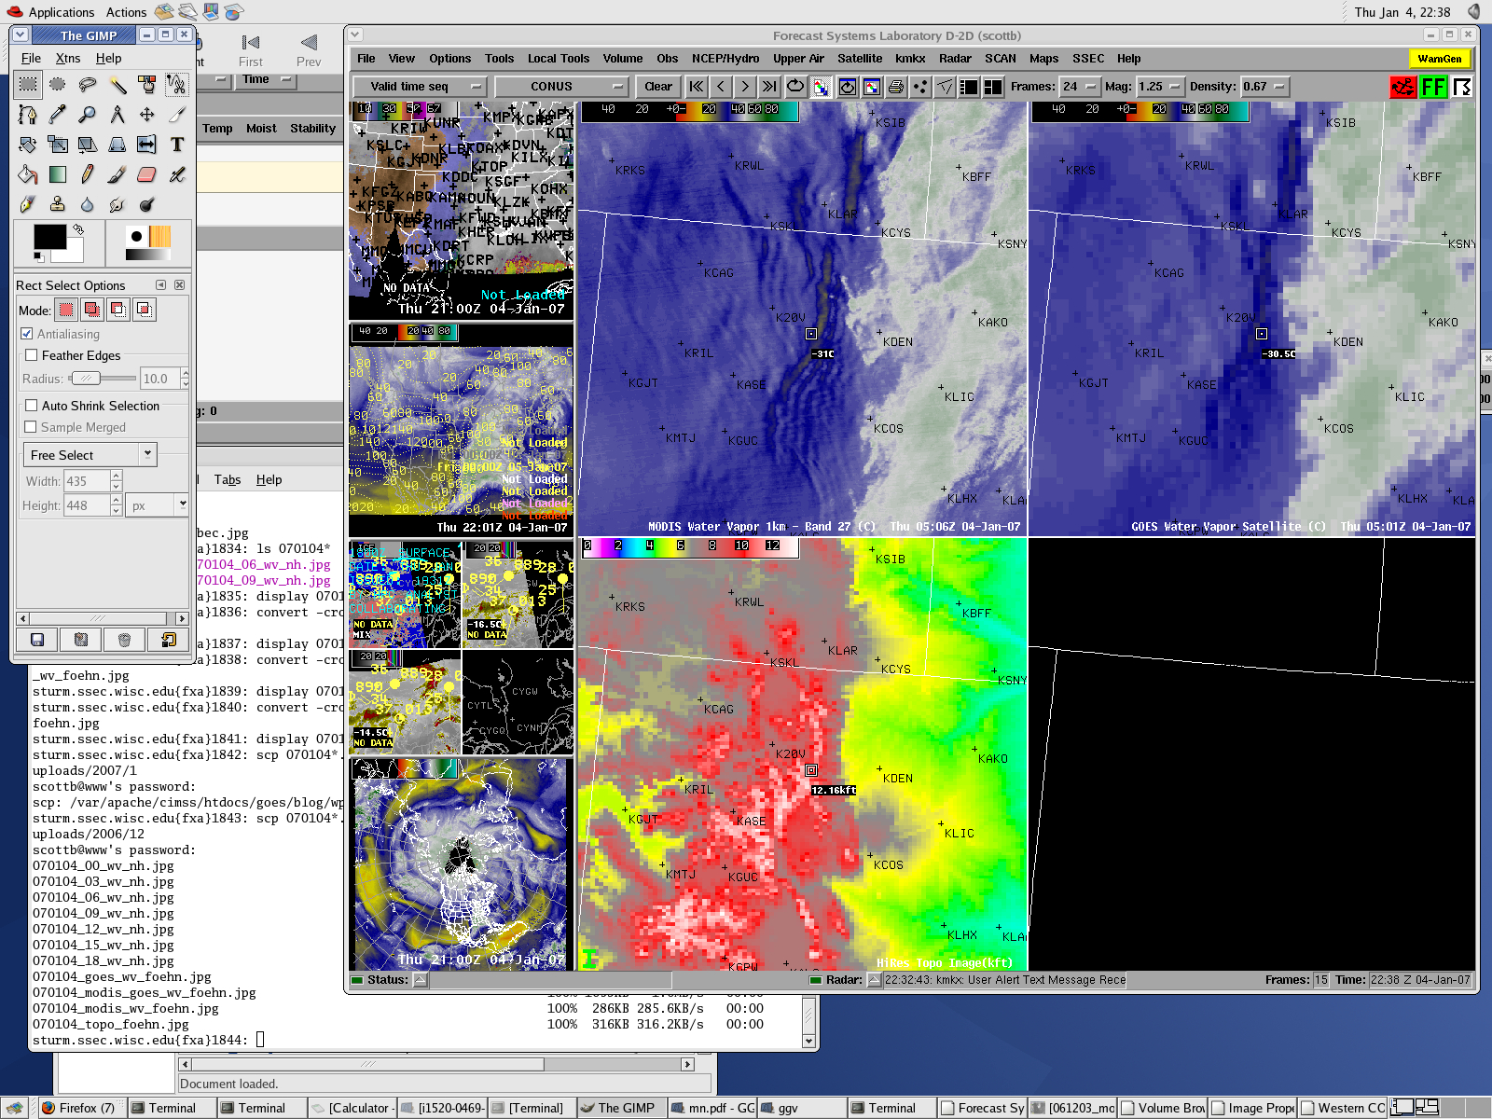Open the CONUS scale dropdown
The image size is (1492, 1119).
click(x=561, y=87)
